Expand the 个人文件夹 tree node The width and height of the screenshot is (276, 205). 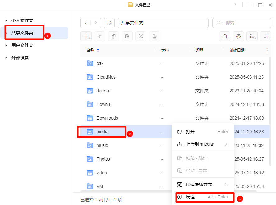point(6,20)
